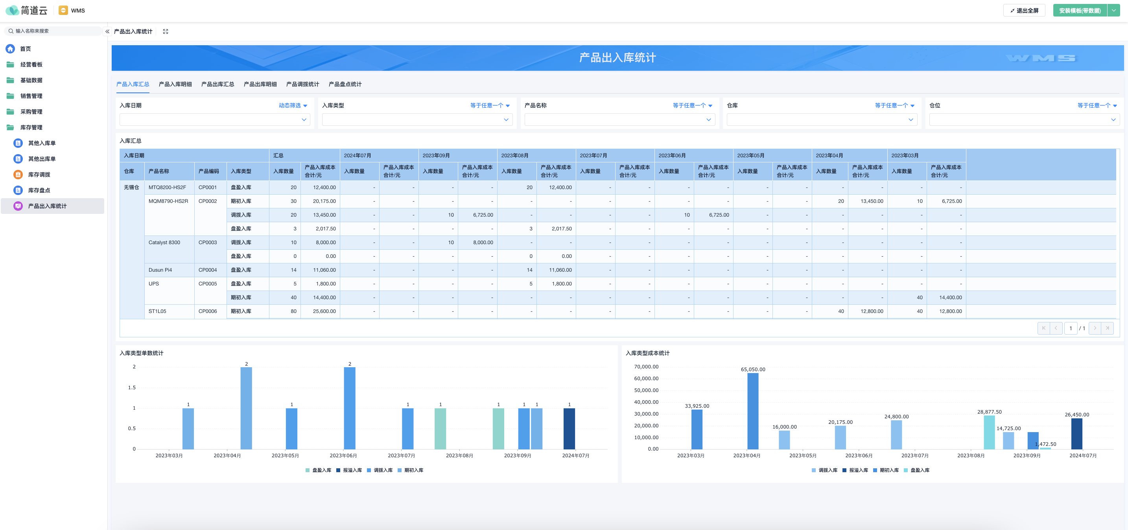The image size is (1128, 530).
Task: Open the 入库日期 filter dropdown
Action: point(215,120)
